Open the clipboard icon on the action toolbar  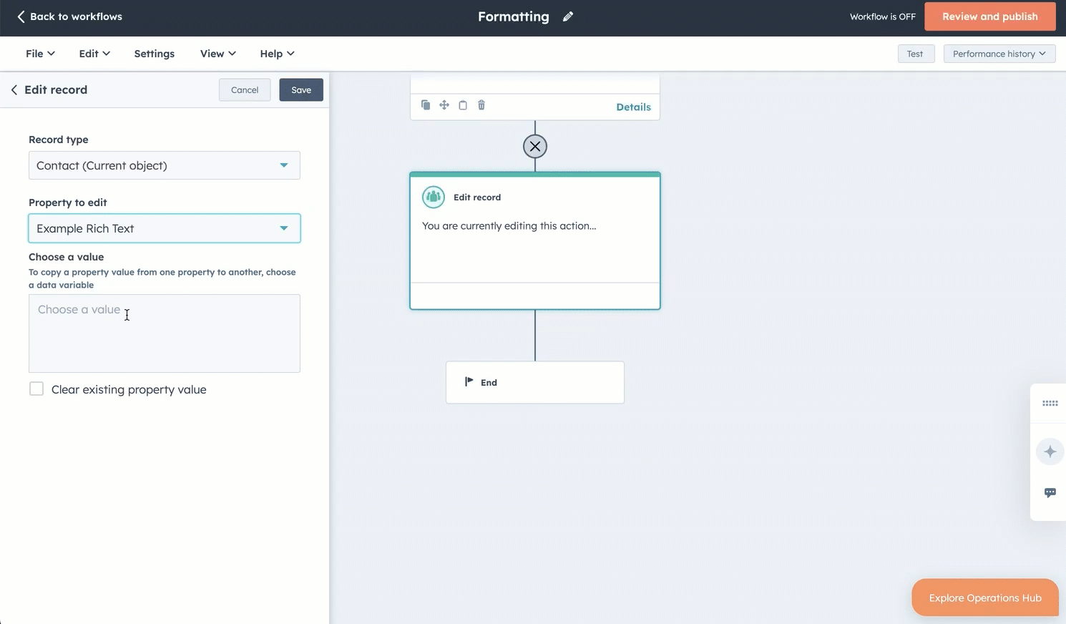[x=462, y=105]
